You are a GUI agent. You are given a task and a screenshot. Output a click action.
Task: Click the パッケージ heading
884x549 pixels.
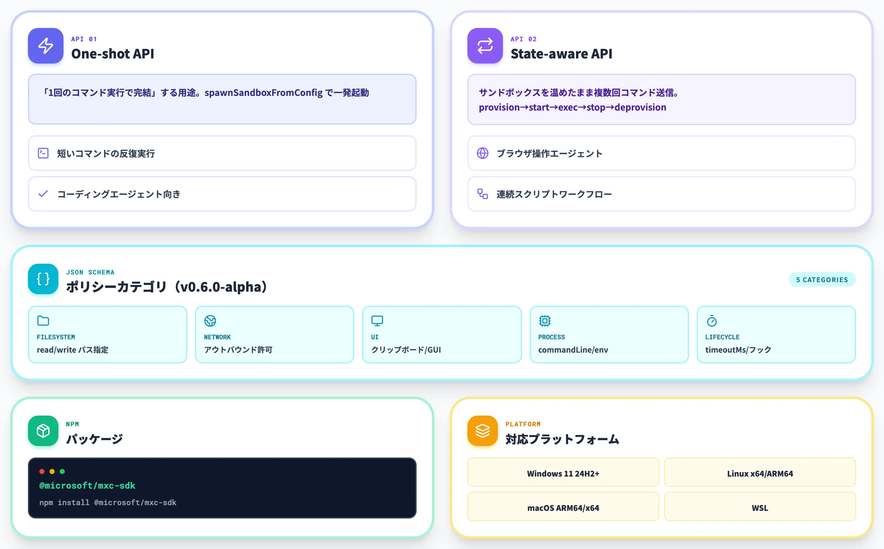(94, 439)
